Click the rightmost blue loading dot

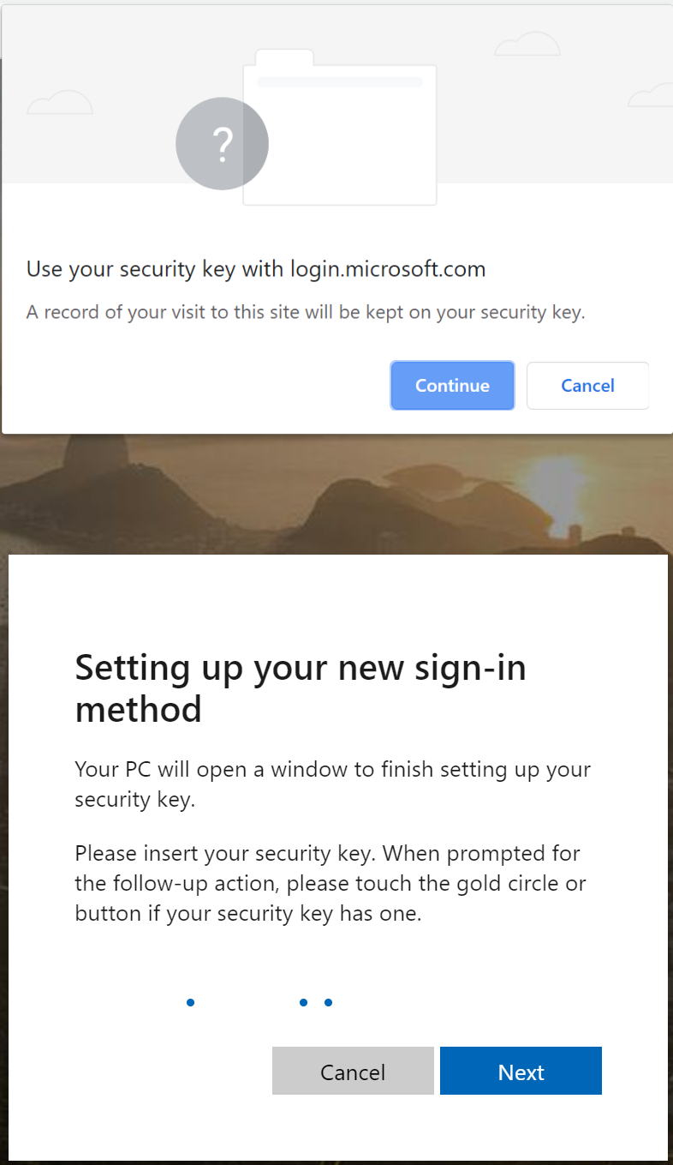[329, 1002]
